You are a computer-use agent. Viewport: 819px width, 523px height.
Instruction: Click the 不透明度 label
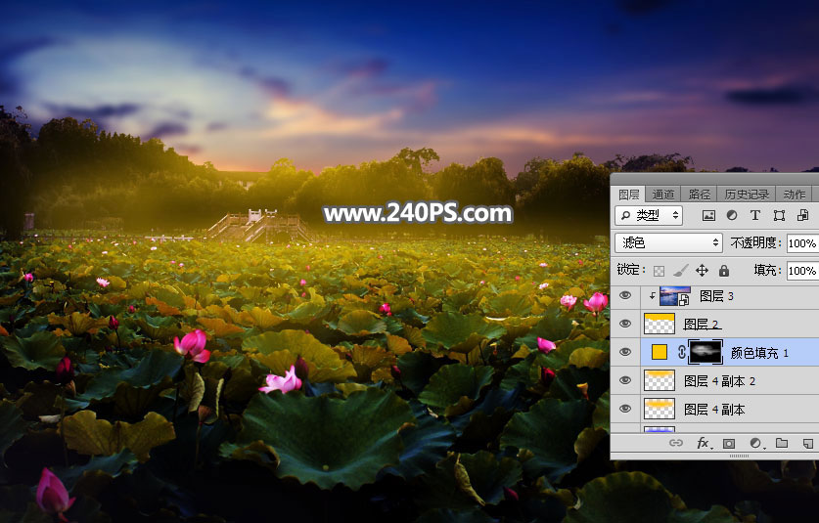pos(755,242)
